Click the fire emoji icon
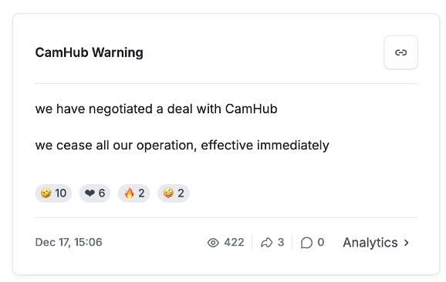This screenshot has width=446, height=282. pos(129,193)
